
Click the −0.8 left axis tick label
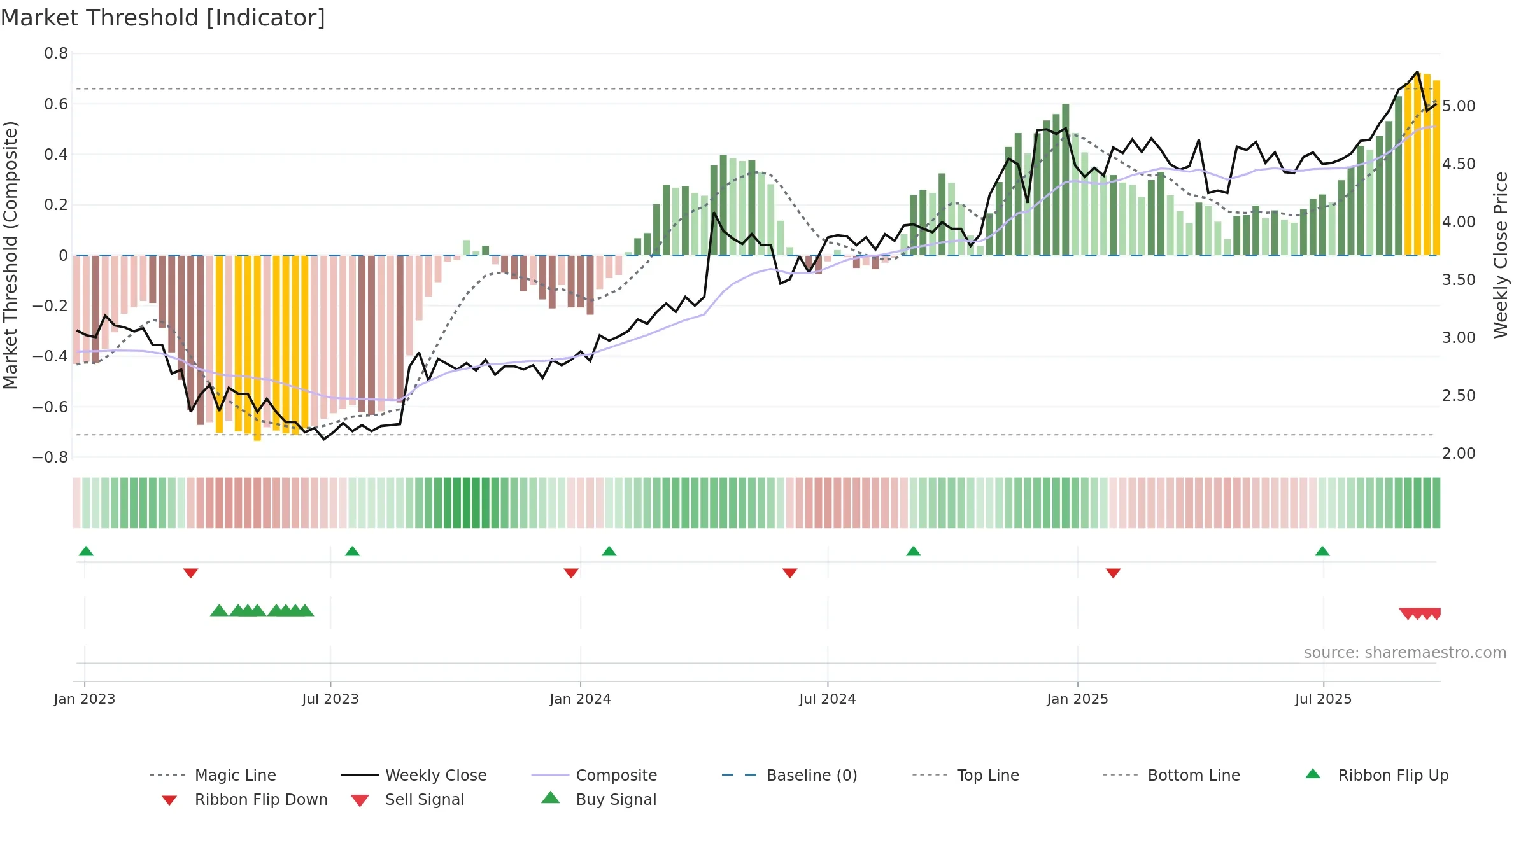[x=50, y=457]
